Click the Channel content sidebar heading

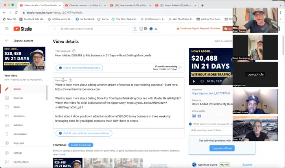[23, 41]
